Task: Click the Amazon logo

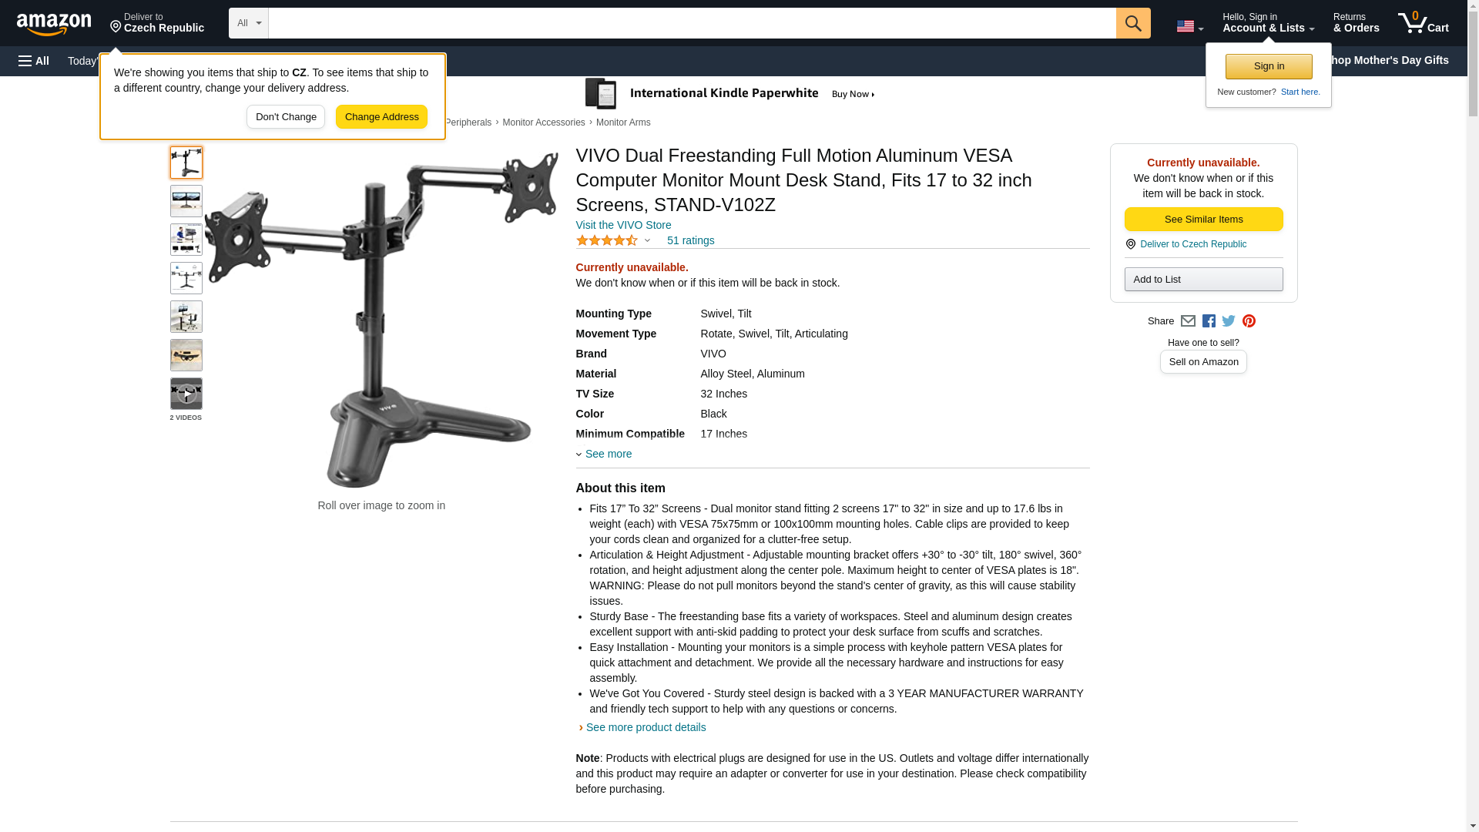Action: click(54, 24)
